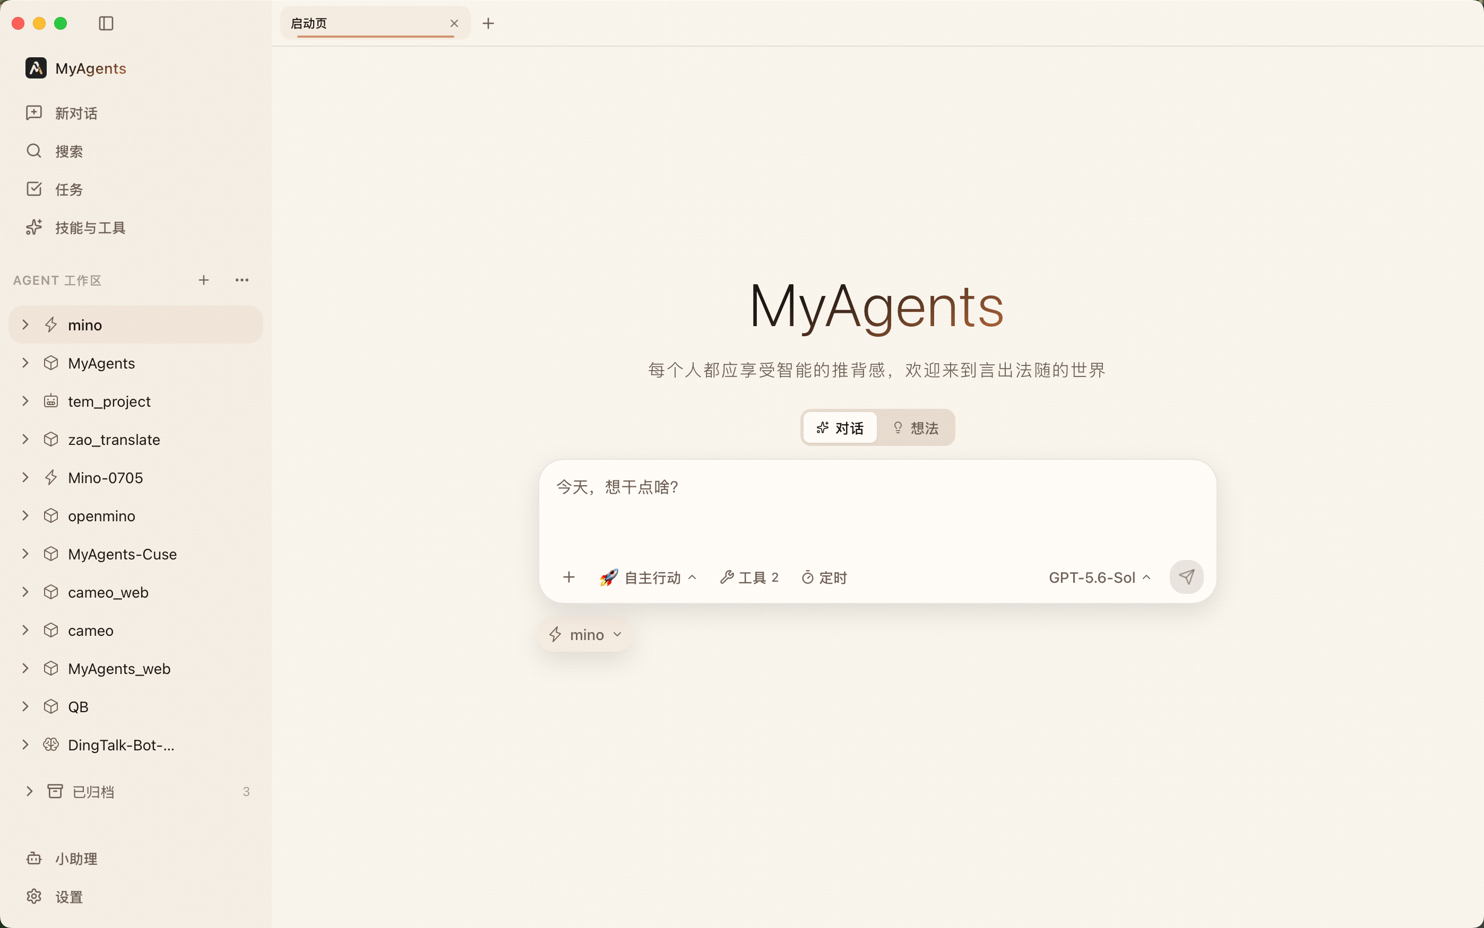
Task: Click the archived count 3
Action: 246,792
